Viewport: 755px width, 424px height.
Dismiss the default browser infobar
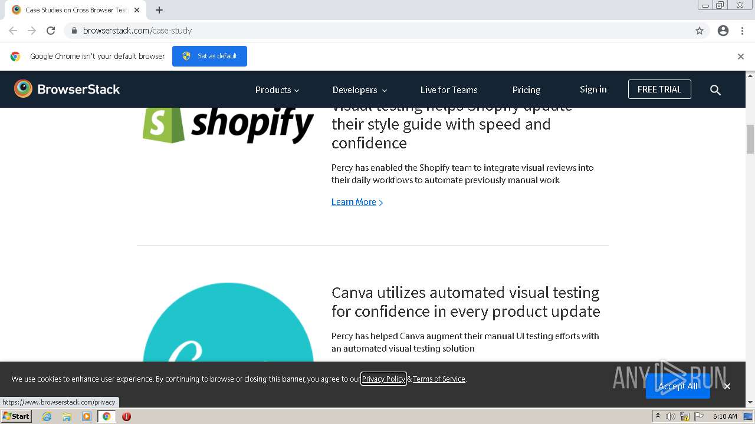tap(741, 57)
